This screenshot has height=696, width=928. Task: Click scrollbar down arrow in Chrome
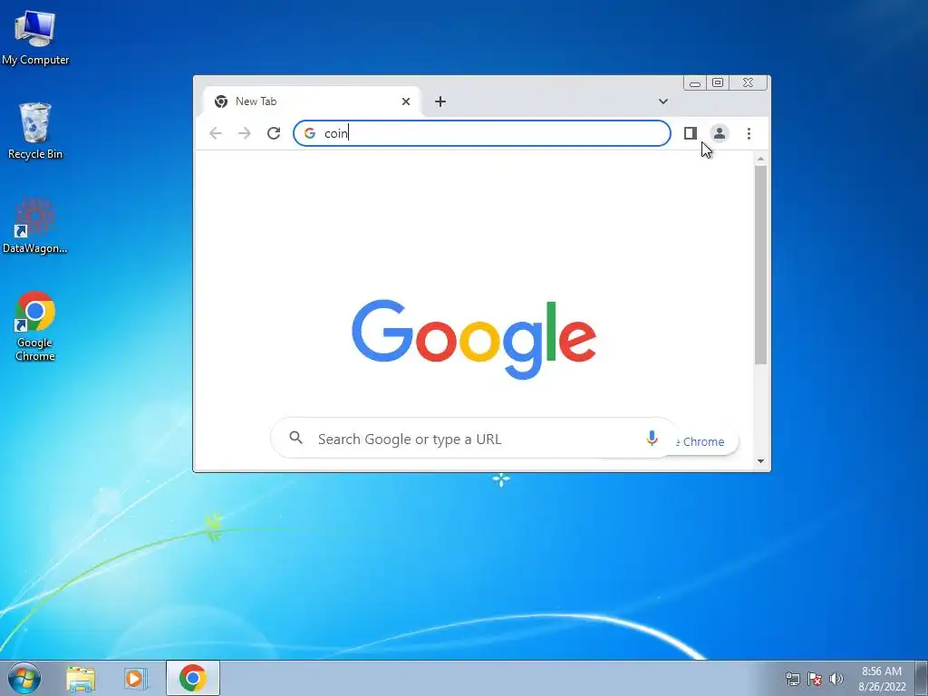(x=760, y=461)
